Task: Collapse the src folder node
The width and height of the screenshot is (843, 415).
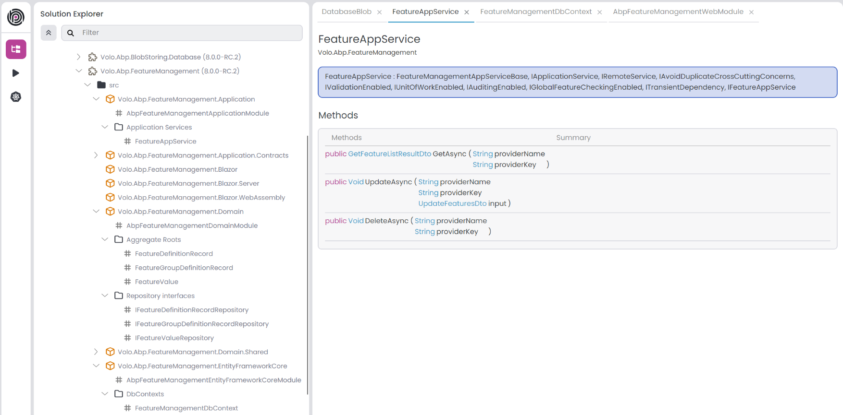Action: (x=87, y=85)
